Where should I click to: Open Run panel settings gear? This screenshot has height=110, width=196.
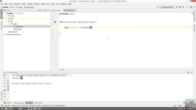[x=188, y=72]
